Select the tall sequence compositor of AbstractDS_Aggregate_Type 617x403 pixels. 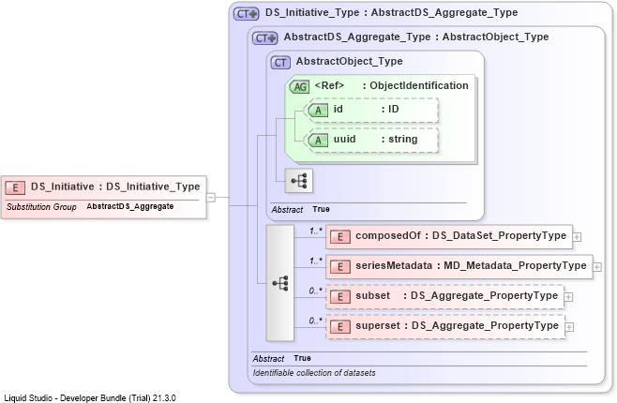point(280,283)
